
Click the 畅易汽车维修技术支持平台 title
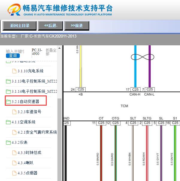[68, 8]
